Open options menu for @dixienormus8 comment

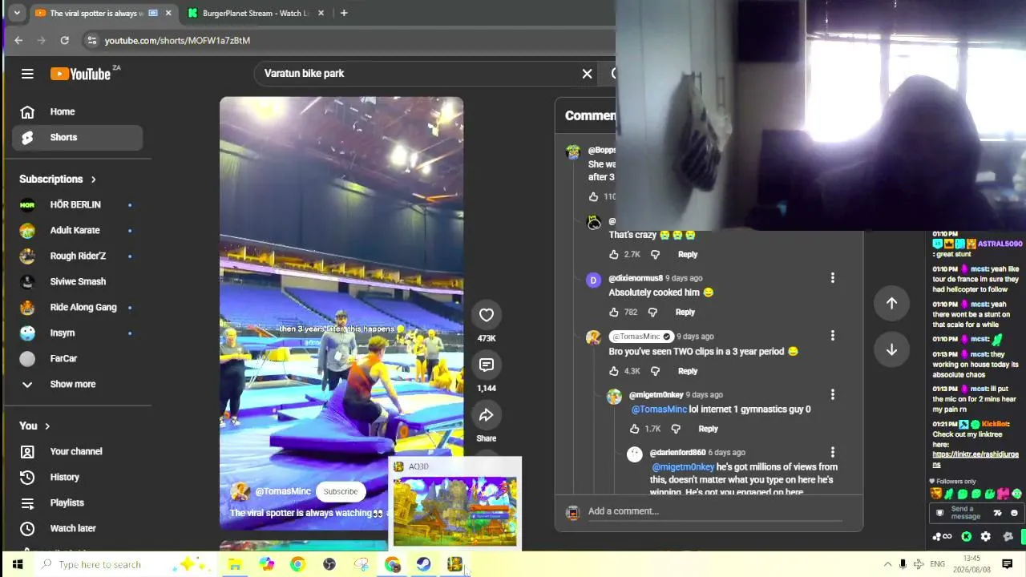(832, 278)
